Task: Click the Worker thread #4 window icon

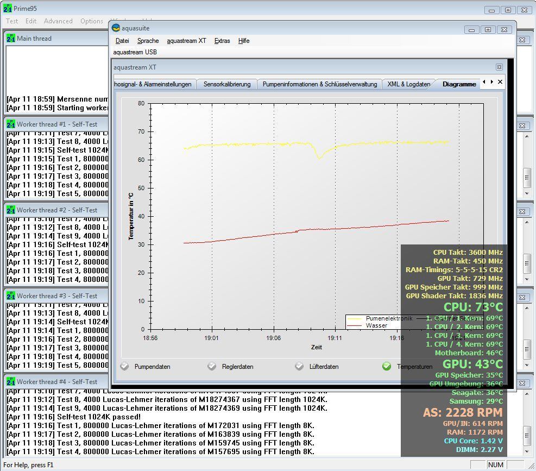Action: click(11, 382)
